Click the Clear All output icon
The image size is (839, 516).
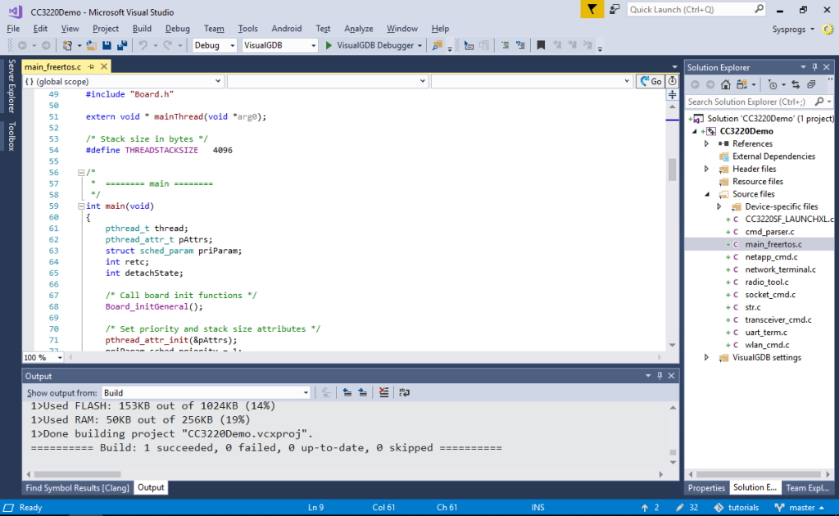(383, 392)
